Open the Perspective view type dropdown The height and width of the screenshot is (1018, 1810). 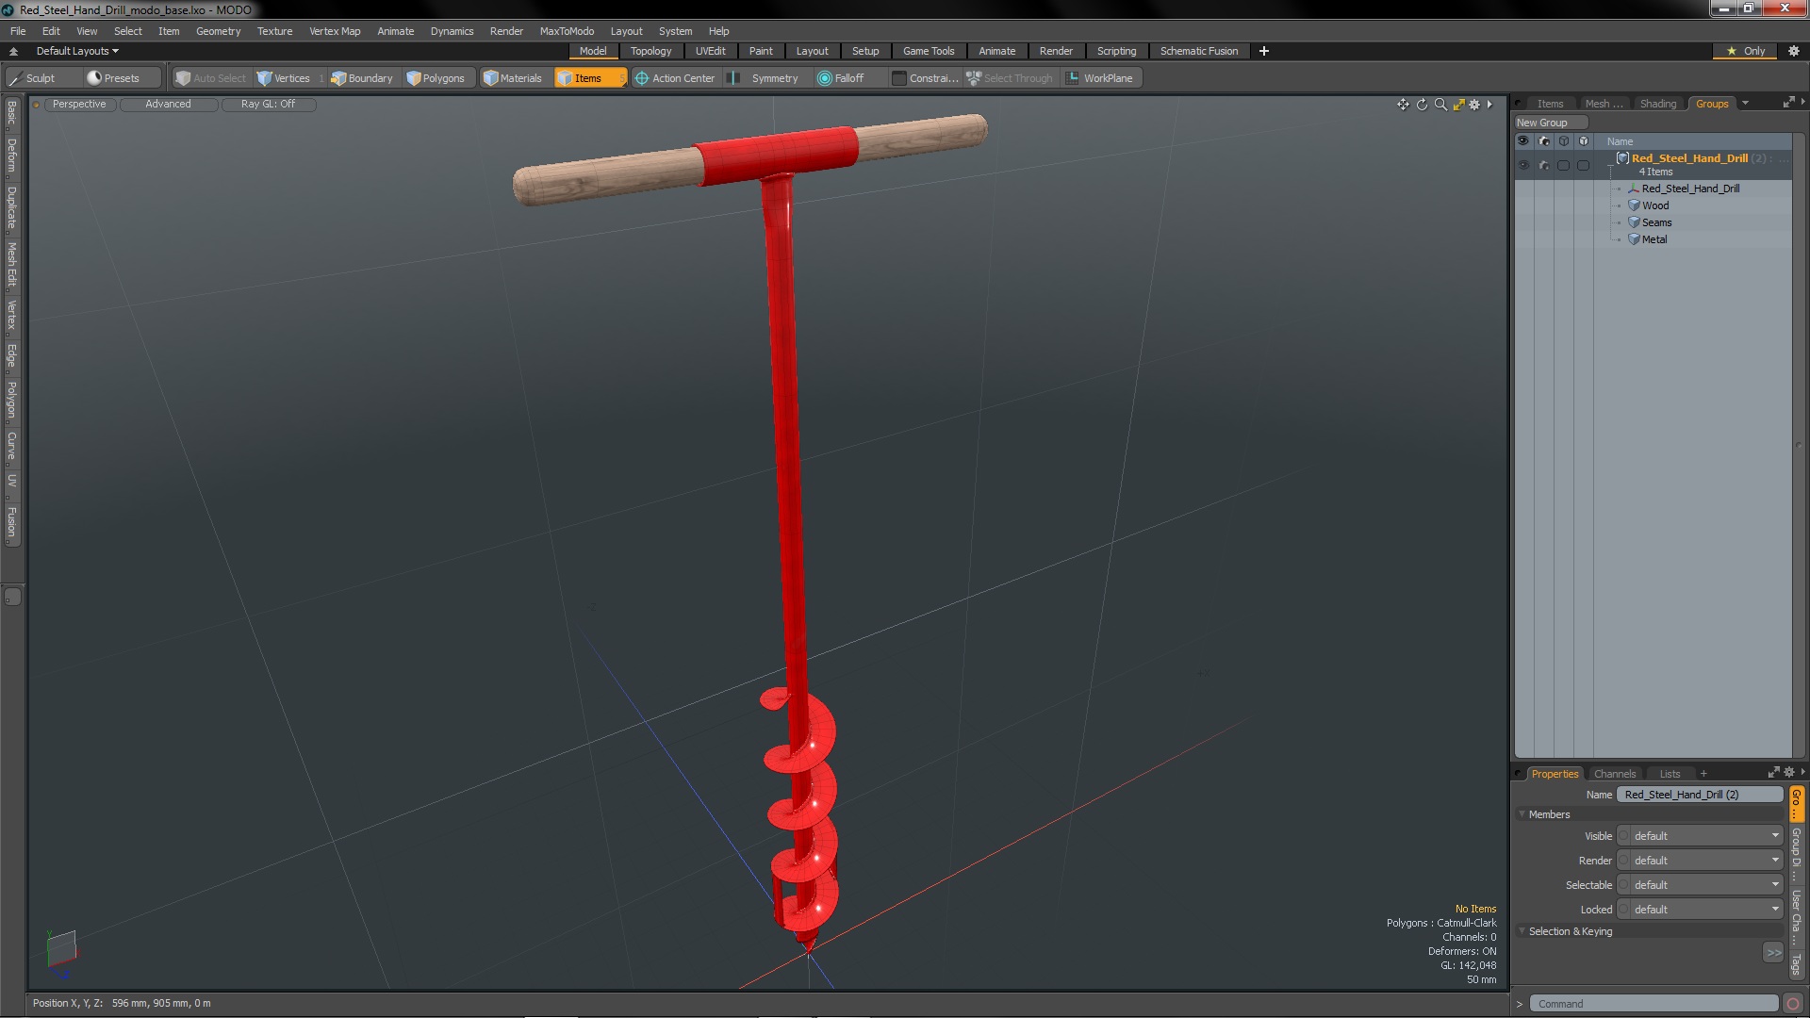79,105
